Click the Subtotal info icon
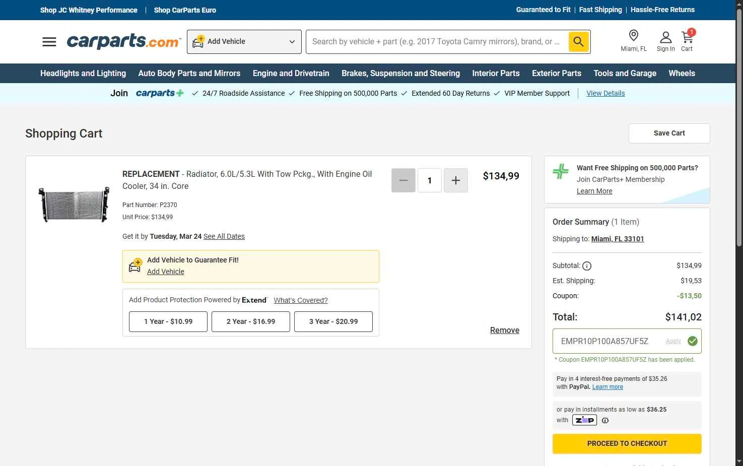This screenshot has width=743, height=466. [x=587, y=266]
